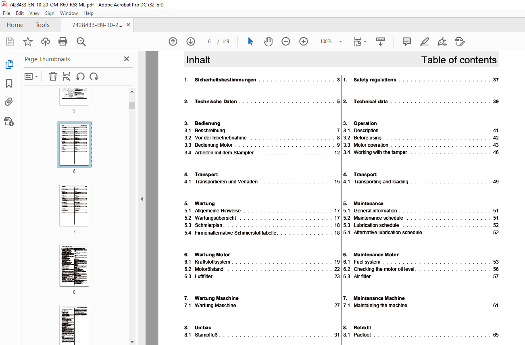The width and height of the screenshot is (525, 345).
Task: Close the Page Thumbnails panel
Action: click(x=127, y=59)
